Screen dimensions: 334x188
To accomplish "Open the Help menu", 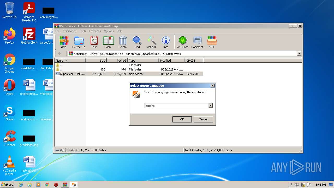I will tap(120, 31).
